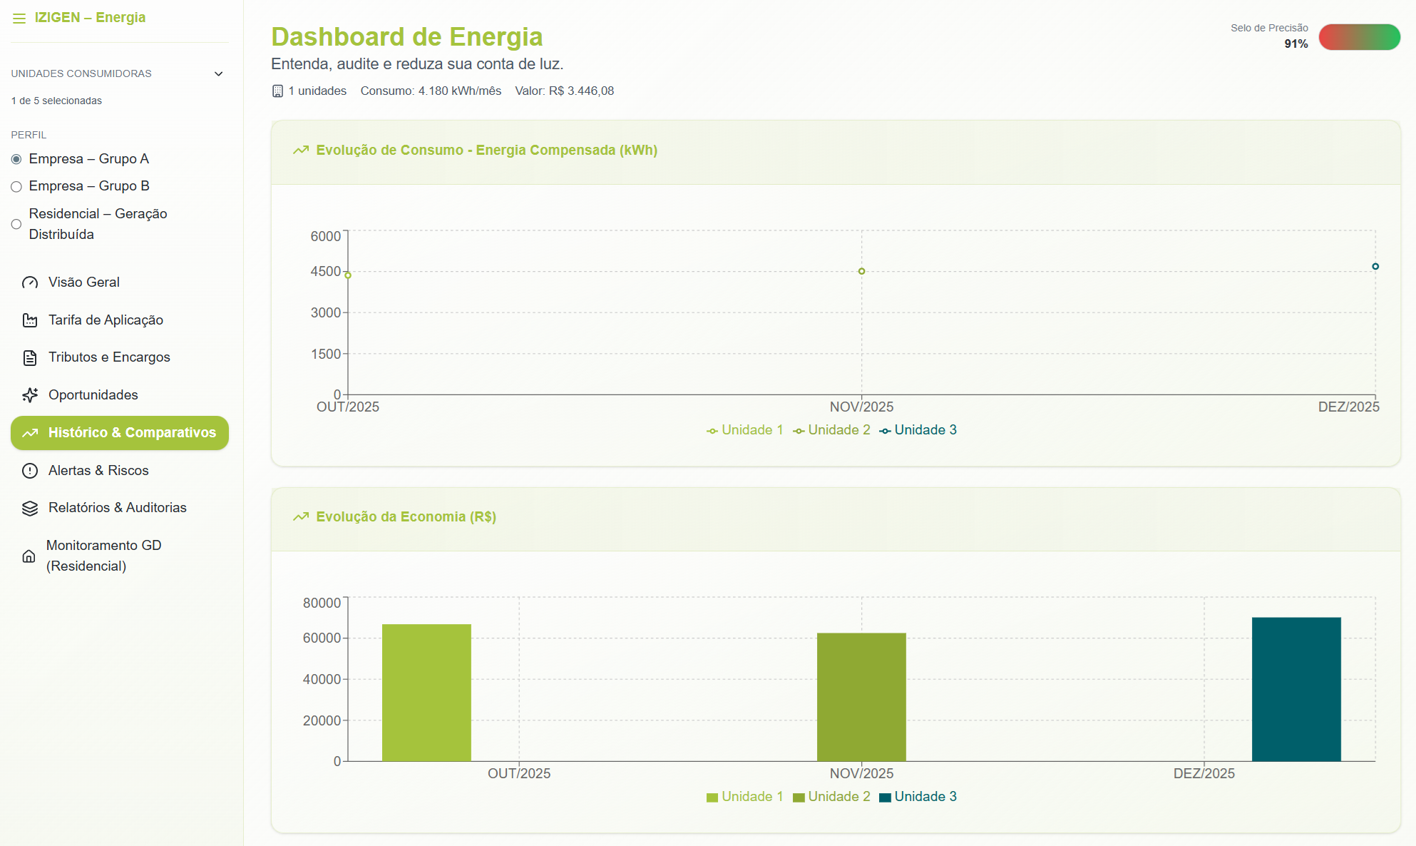Image resolution: width=1416 pixels, height=846 pixels.
Task: Click the Relatórios & Auditorias layers icon
Action: pyautogui.click(x=30, y=508)
